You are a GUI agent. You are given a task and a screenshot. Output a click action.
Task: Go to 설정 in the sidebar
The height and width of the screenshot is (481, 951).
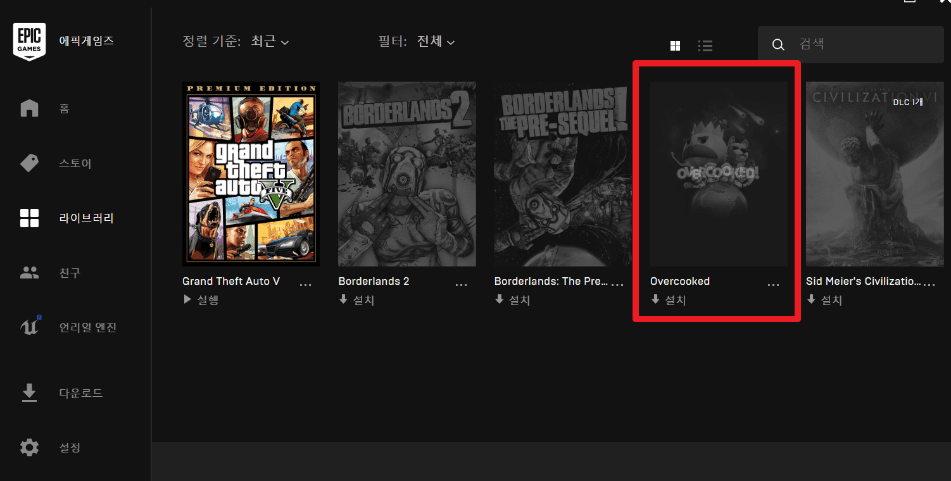tap(70, 447)
